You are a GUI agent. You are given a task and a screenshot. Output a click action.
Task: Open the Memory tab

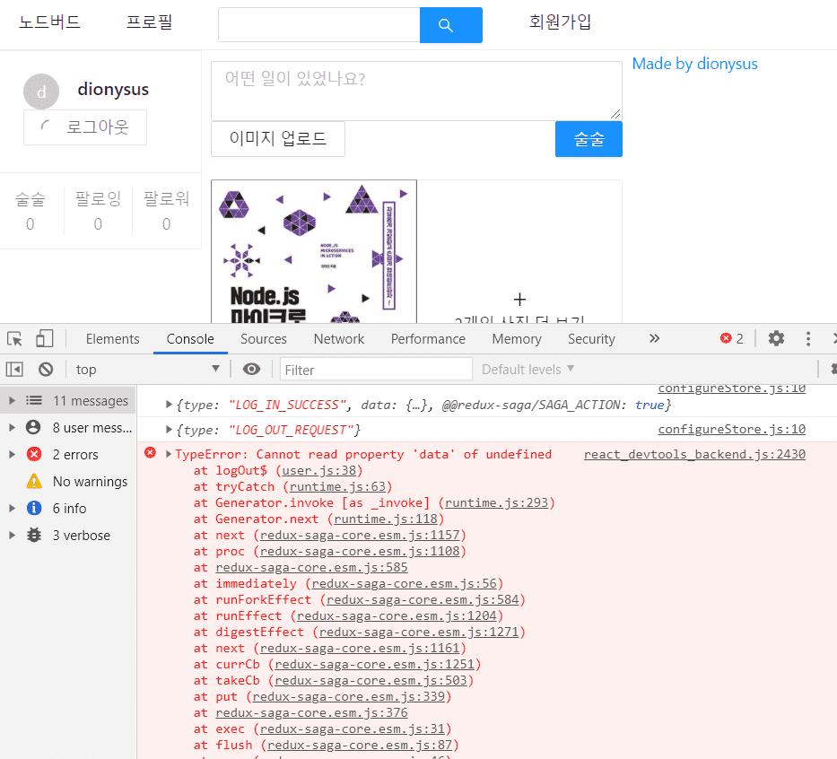pyautogui.click(x=517, y=339)
